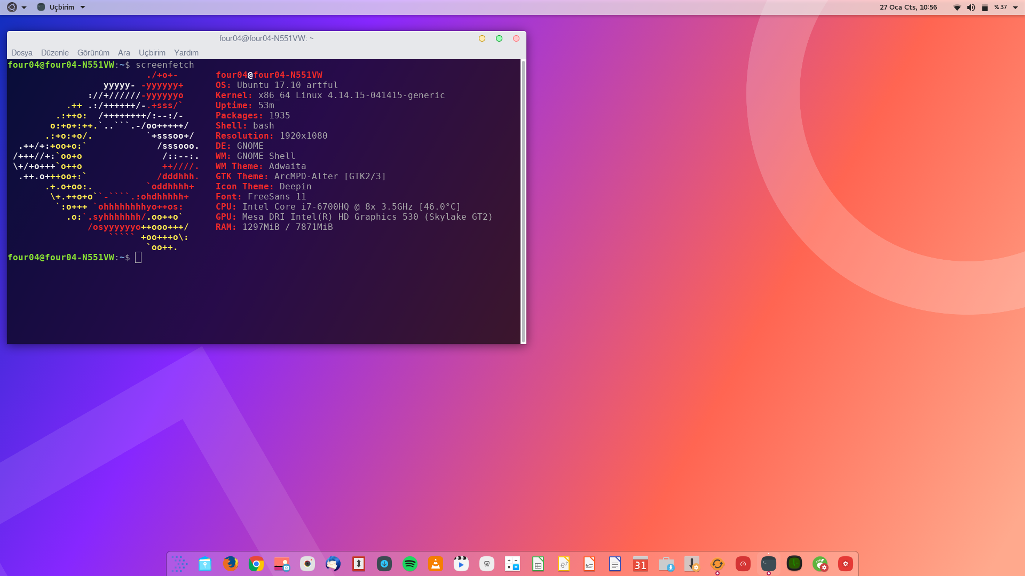Viewport: 1025px width, 576px height.
Task: Expand the Uçbirim app menu in the top bar
Action: (61, 7)
